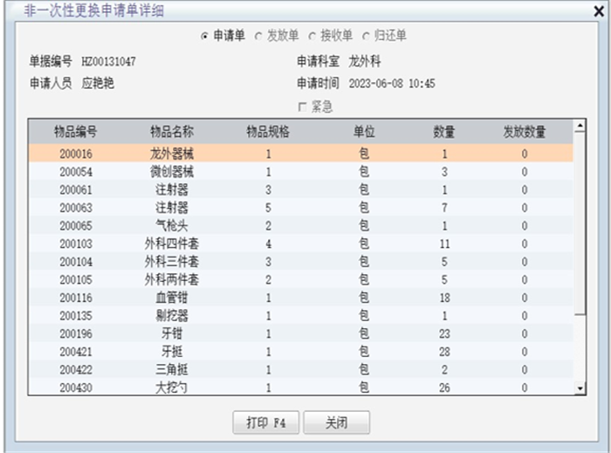The width and height of the screenshot is (611, 453).
Task: Select the 外科四件套 row
Action: [x=172, y=244]
